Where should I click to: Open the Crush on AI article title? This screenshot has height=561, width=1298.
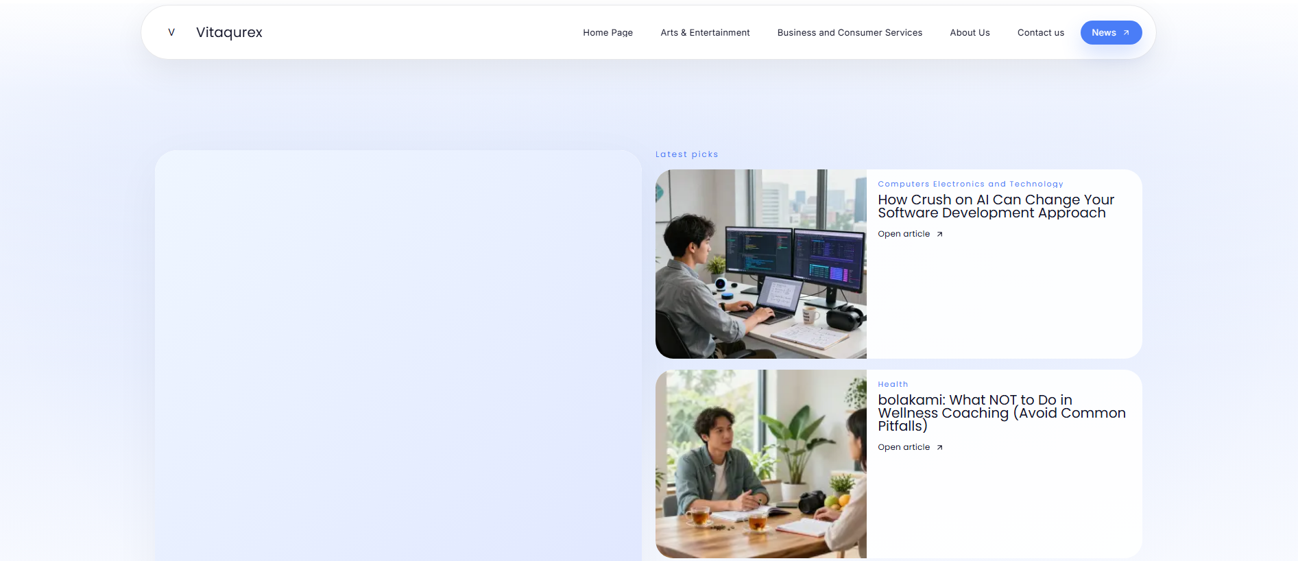[x=996, y=206]
